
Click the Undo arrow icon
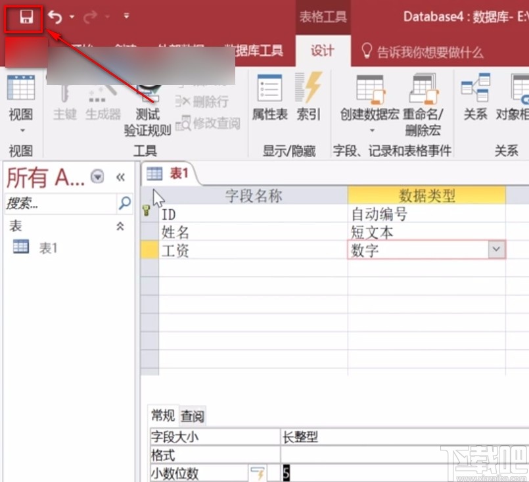[x=55, y=16]
